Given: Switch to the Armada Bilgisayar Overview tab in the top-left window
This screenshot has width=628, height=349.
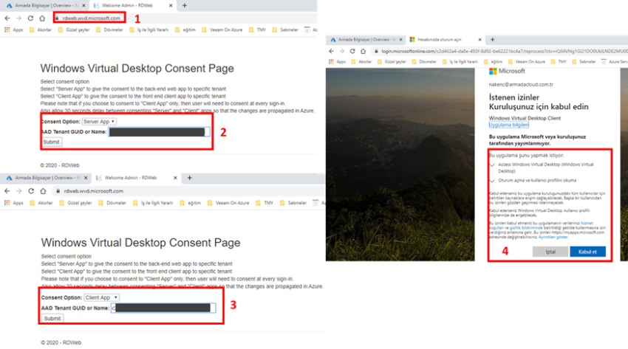Looking at the screenshot, I should (44, 5).
